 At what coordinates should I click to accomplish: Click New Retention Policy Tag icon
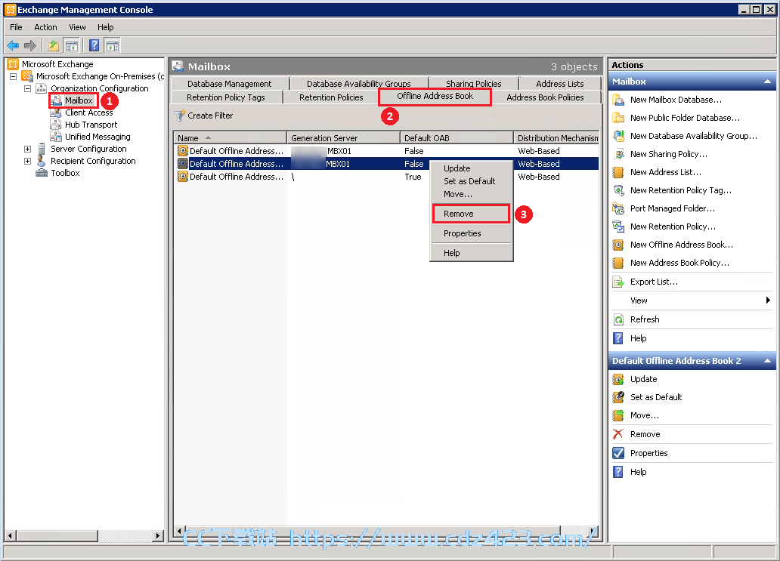click(618, 190)
